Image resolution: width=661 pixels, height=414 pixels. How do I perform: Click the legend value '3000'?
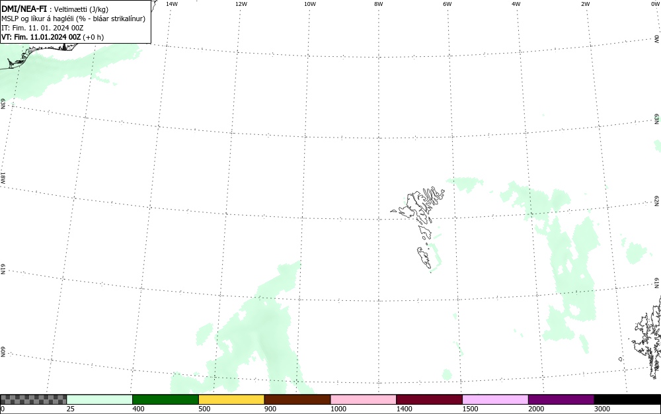point(602,409)
